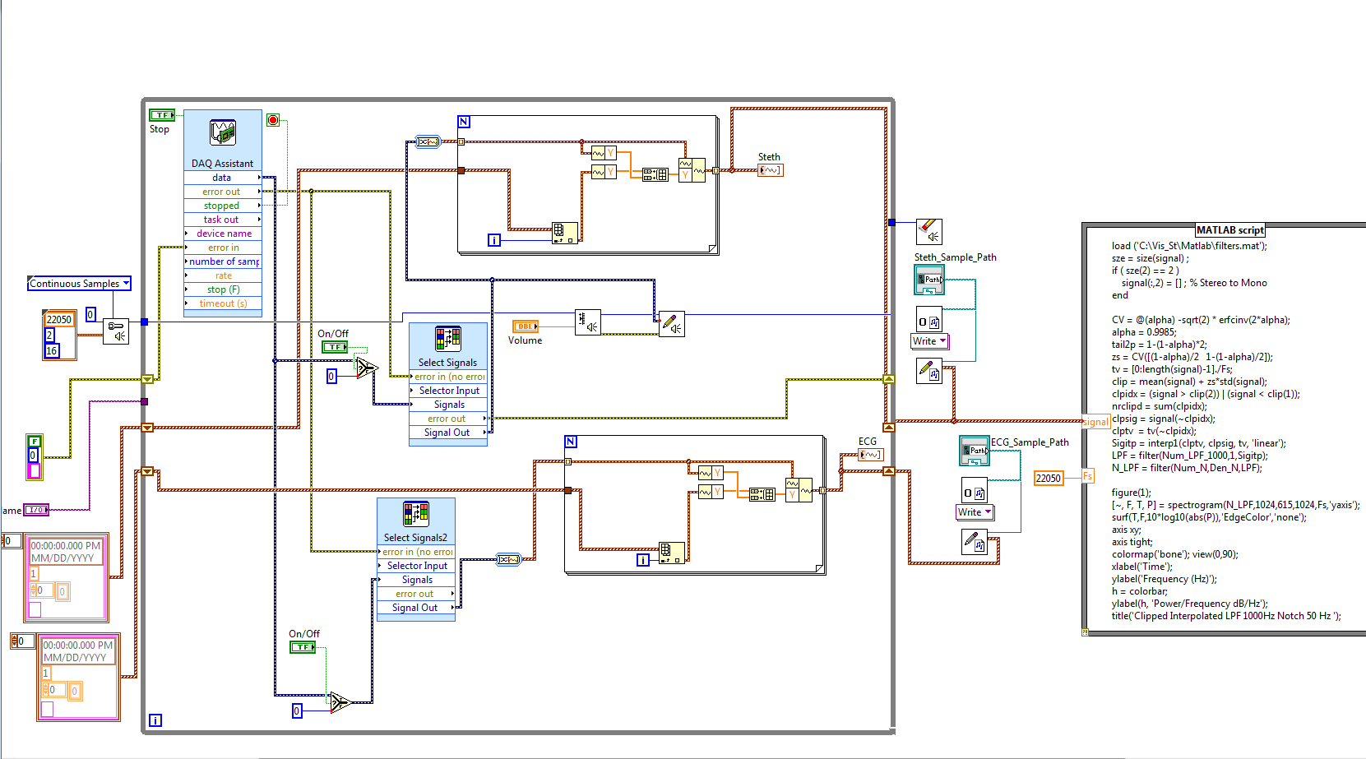This screenshot has height=759, width=1366.
Task: Click the Select Signals2 express VI icon
Action: click(416, 514)
